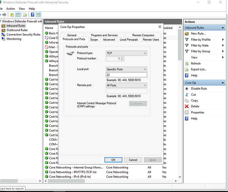Click the red Delete X icon
Screen dimensions: 228x192
[x=187, y=106]
